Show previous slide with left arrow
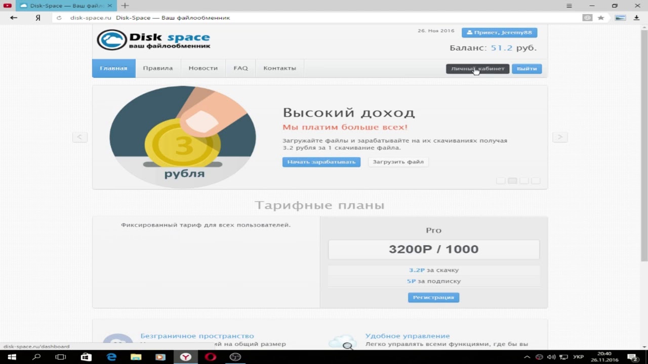Screen dimensions: 648x364 click(79, 137)
